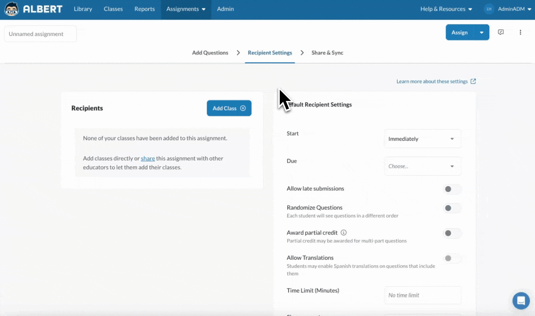Click the info icon beside Award partial credit
The height and width of the screenshot is (316, 535).
(x=344, y=233)
